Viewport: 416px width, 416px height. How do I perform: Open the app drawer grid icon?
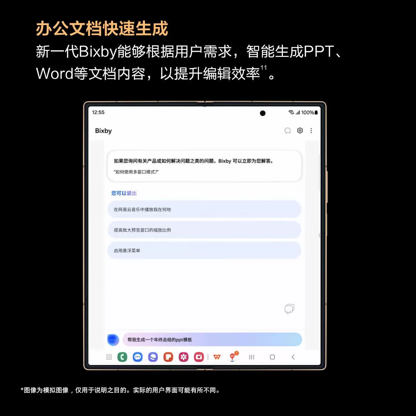(109, 357)
